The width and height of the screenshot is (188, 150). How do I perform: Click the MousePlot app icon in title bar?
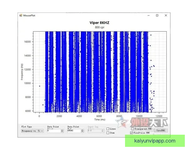click(x=21, y=15)
